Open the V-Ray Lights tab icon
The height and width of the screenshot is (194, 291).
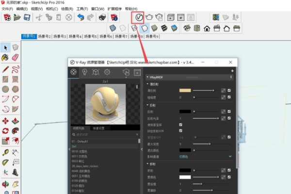[x=84, y=72]
